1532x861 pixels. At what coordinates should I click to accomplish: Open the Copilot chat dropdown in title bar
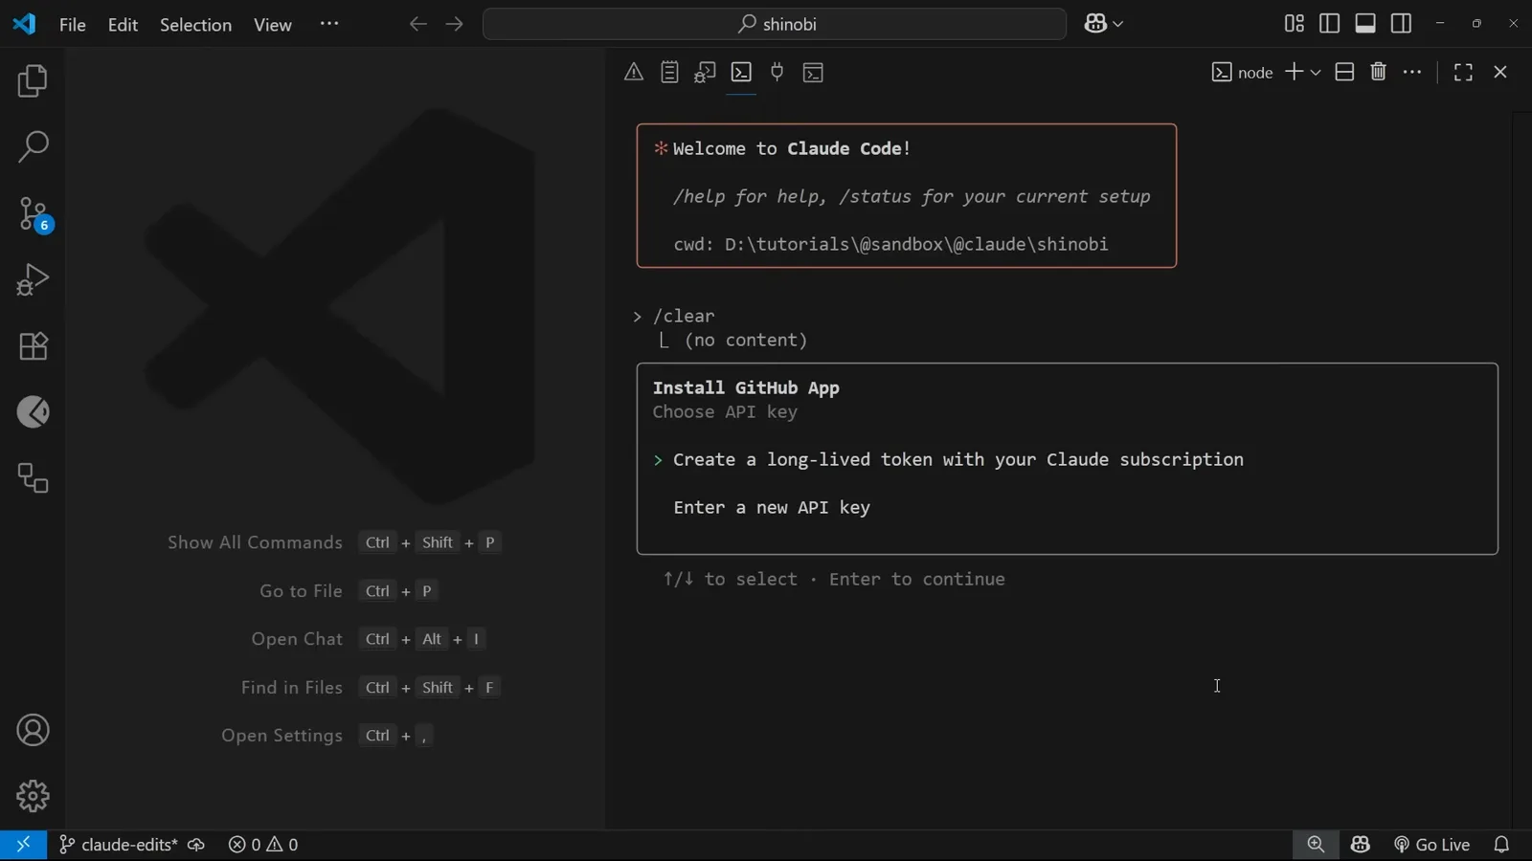[x=1104, y=24]
